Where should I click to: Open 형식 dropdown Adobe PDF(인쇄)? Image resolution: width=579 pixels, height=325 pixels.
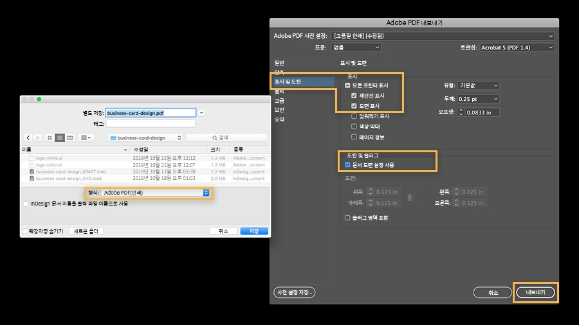[155, 193]
